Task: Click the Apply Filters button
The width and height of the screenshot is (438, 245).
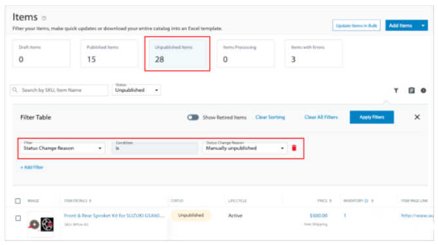Action: [372, 117]
